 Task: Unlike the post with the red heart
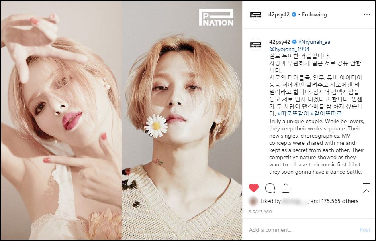coord(254,188)
